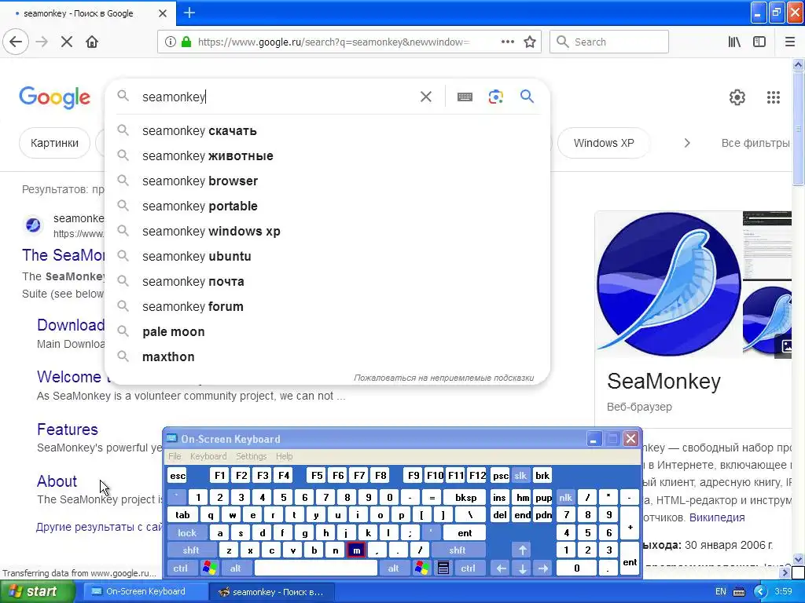
Task: Search by image with Google Lens
Action: (495, 97)
